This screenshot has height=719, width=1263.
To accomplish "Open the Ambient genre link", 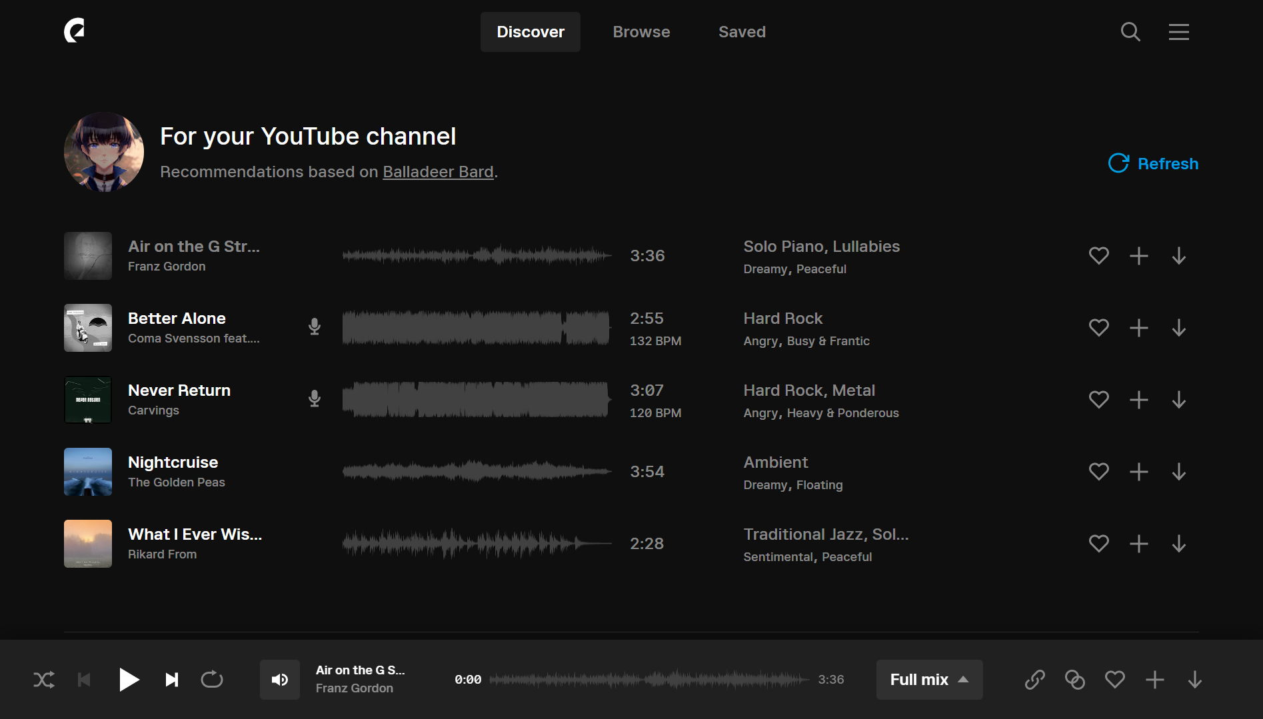I will (776, 462).
